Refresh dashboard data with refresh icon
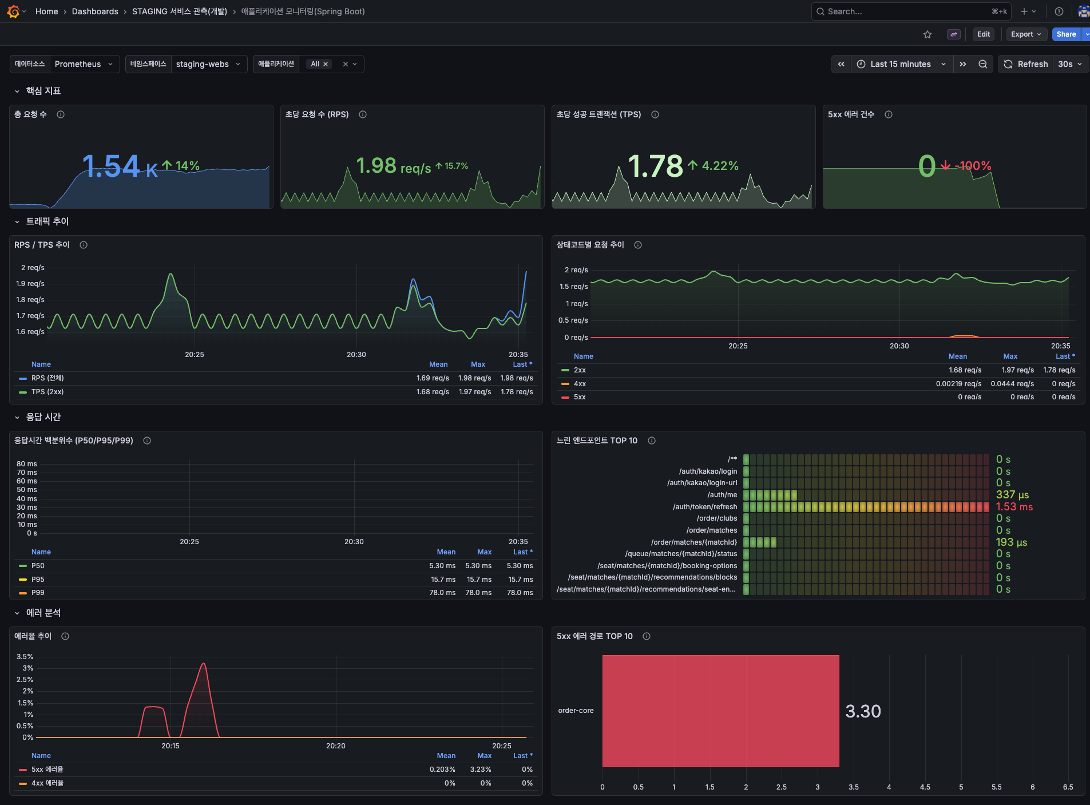Screen dimensions: 1090x805 [1007, 64]
